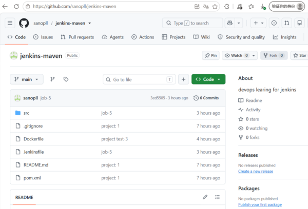Open the green Code dropdown button
The width and height of the screenshot is (308, 209).
(x=208, y=79)
